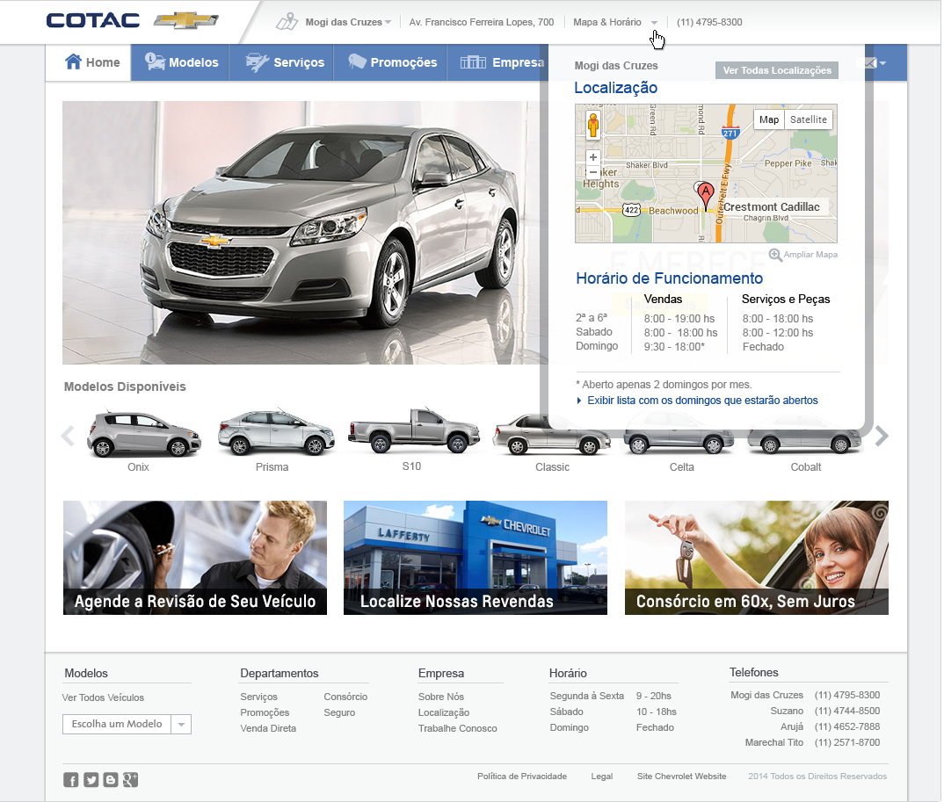
Task: Click the Ampliar Mapa link
Action: tap(810, 255)
